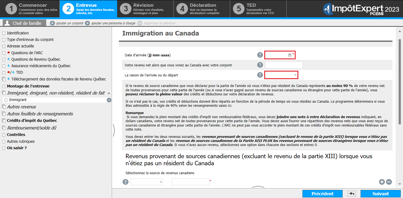Screen dimensions: 403x198
Task: Click the scrollbar down arrow
Action: click(x=400, y=184)
